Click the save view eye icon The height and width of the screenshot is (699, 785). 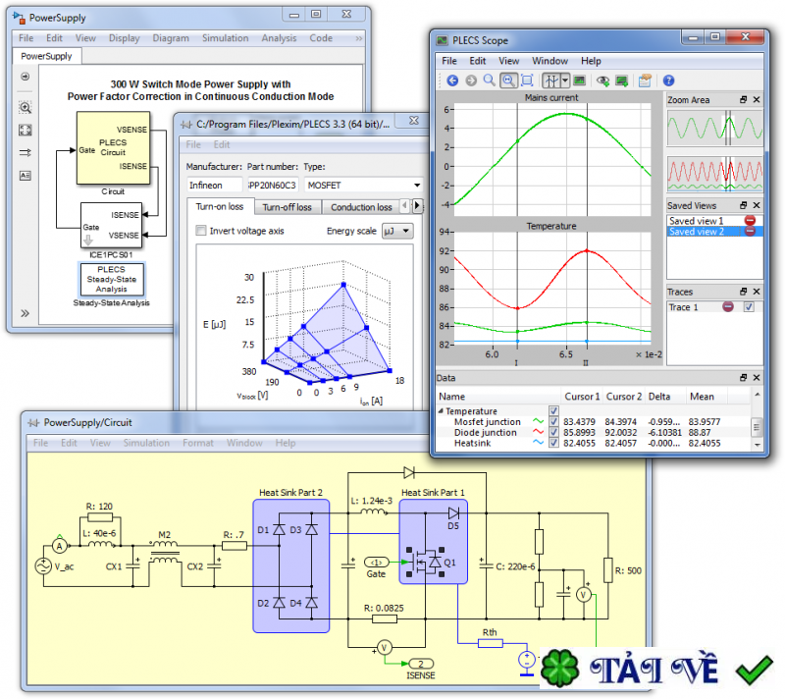(x=603, y=81)
